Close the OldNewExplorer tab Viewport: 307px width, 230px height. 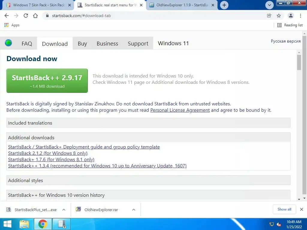click(213, 5)
